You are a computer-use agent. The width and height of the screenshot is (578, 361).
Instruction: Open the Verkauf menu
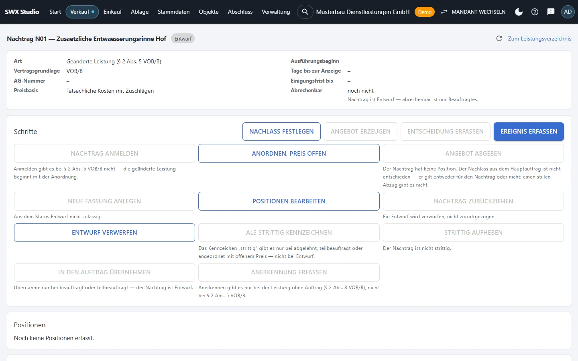tap(82, 12)
